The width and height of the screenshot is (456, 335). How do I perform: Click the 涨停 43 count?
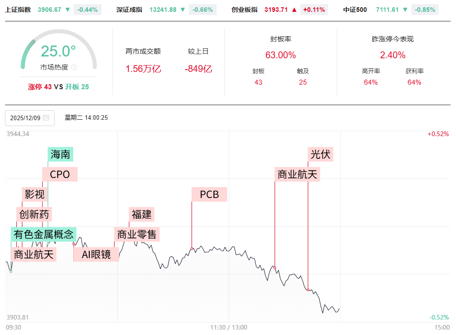(x=40, y=86)
